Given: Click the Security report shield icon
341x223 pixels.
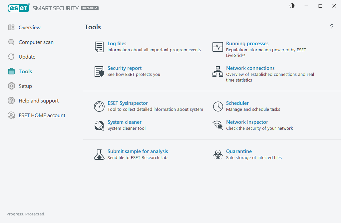Looking at the screenshot, I should pyautogui.click(x=99, y=72).
